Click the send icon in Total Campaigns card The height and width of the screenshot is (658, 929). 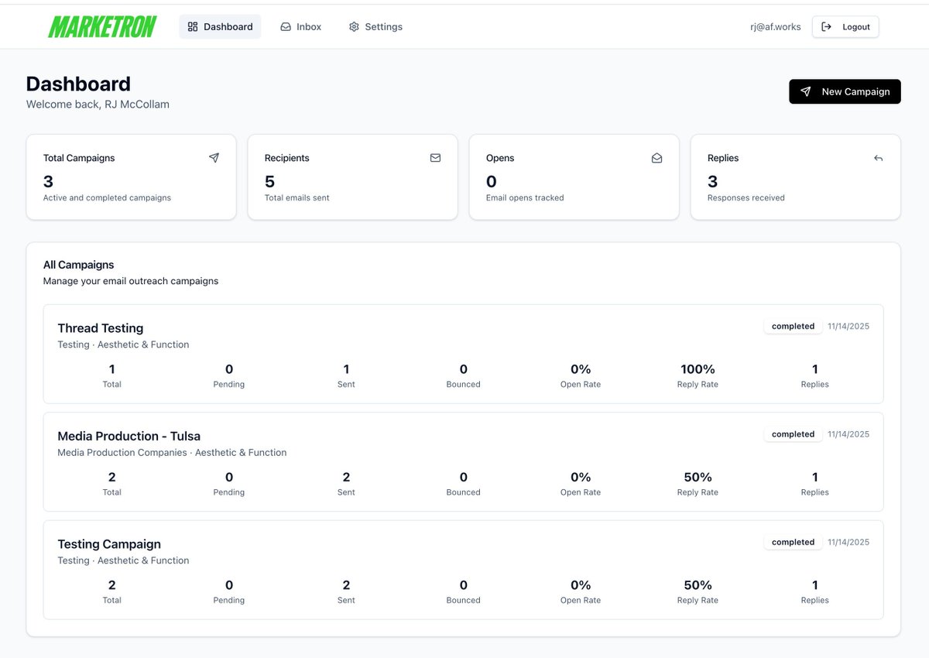[x=214, y=158]
